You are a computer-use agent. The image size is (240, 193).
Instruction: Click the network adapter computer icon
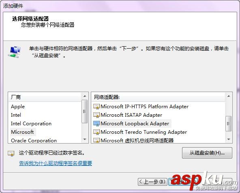(x=14, y=52)
